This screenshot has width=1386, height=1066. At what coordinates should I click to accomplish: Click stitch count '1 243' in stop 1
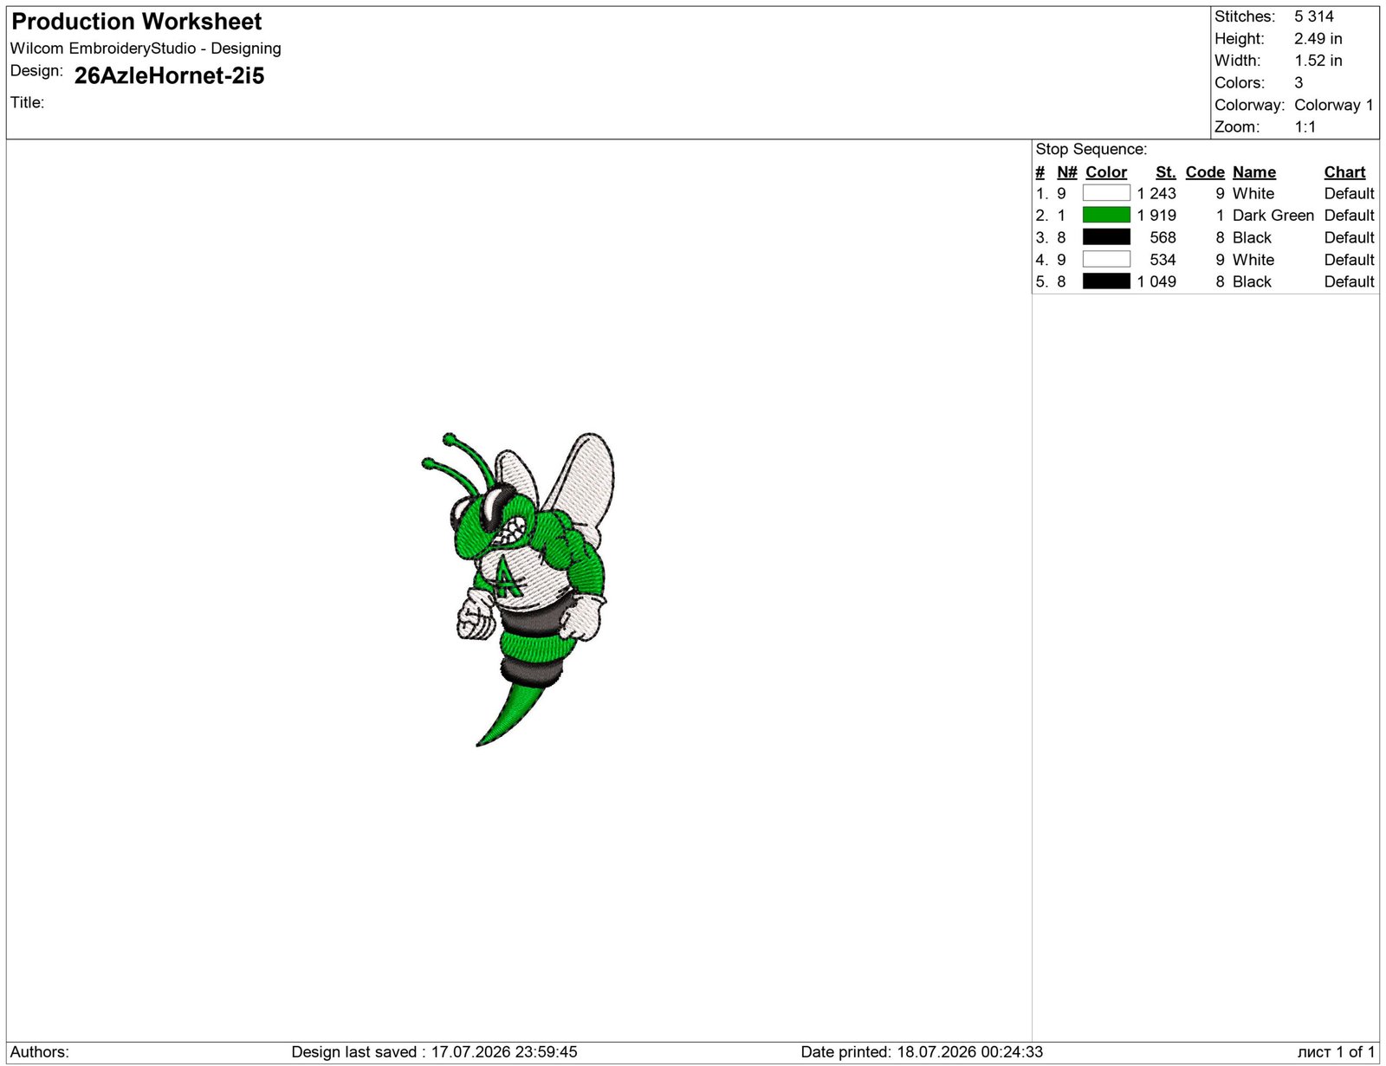click(1156, 194)
